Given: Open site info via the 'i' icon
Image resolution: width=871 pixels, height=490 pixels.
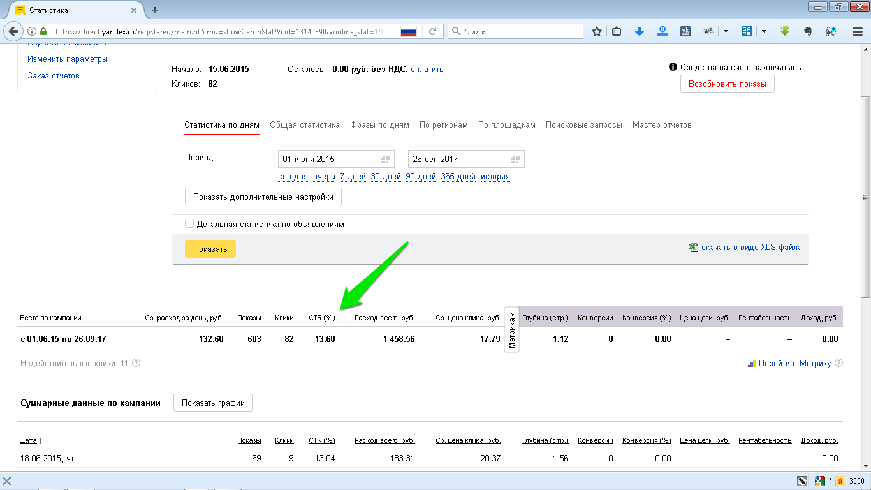Looking at the screenshot, I should [x=32, y=31].
